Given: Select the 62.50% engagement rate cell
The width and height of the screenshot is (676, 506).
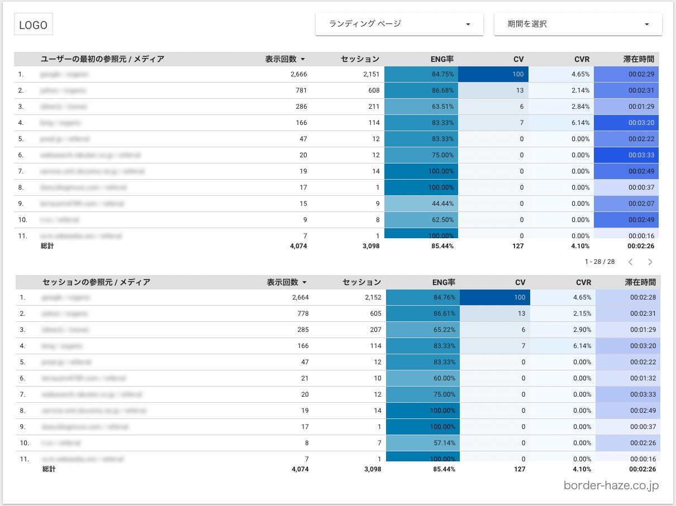Looking at the screenshot, I should [x=421, y=220].
